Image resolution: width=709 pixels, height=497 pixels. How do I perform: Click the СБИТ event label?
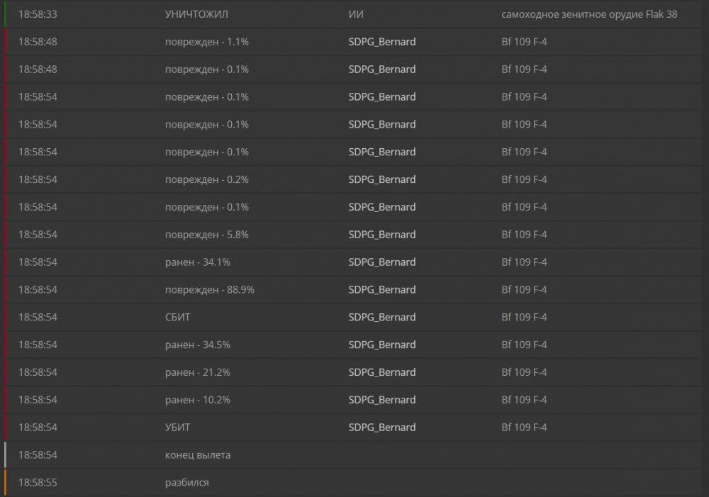177,318
